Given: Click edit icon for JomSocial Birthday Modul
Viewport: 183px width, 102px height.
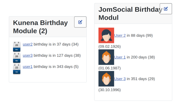Looking at the screenshot, I should click(166, 9).
